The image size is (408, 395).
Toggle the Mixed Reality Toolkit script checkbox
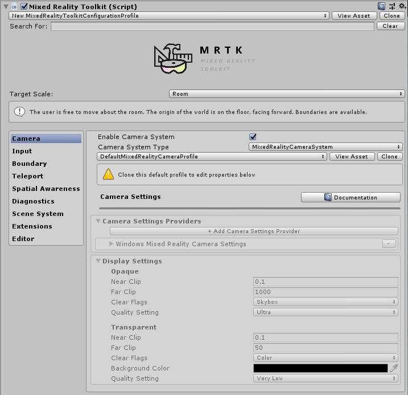24,6
